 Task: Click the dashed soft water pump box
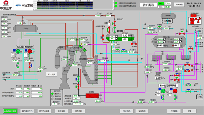(x=199, y=45)
